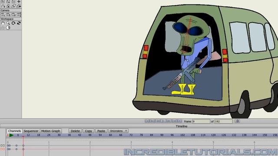Click frame 72 on the timeline ruler

(x=131, y=135)
